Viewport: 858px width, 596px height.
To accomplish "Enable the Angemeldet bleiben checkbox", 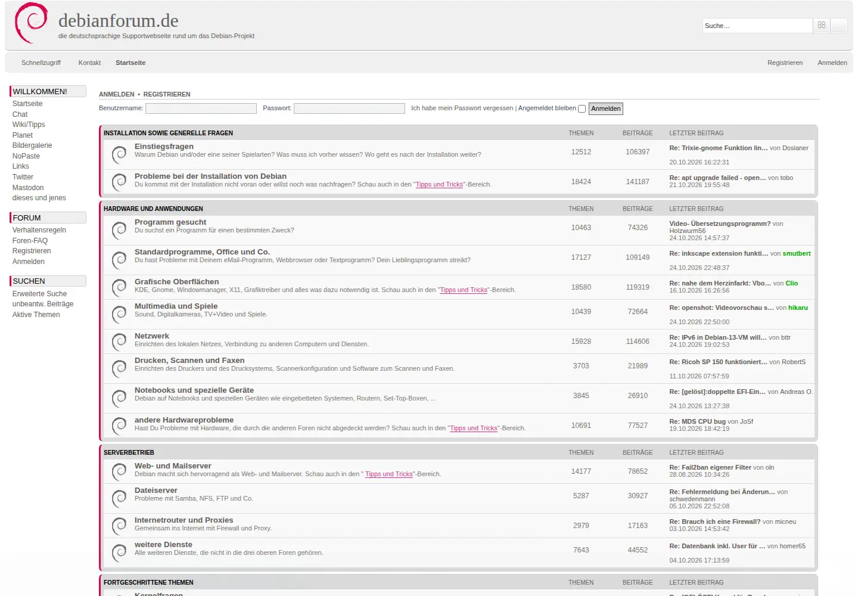I will point(582,108).
